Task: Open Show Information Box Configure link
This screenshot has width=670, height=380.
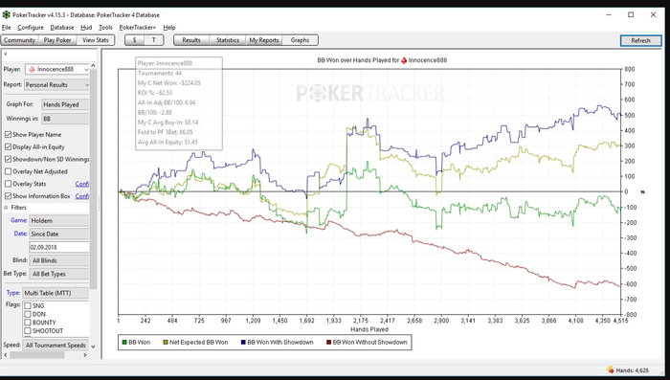Action: coord(82,196)
